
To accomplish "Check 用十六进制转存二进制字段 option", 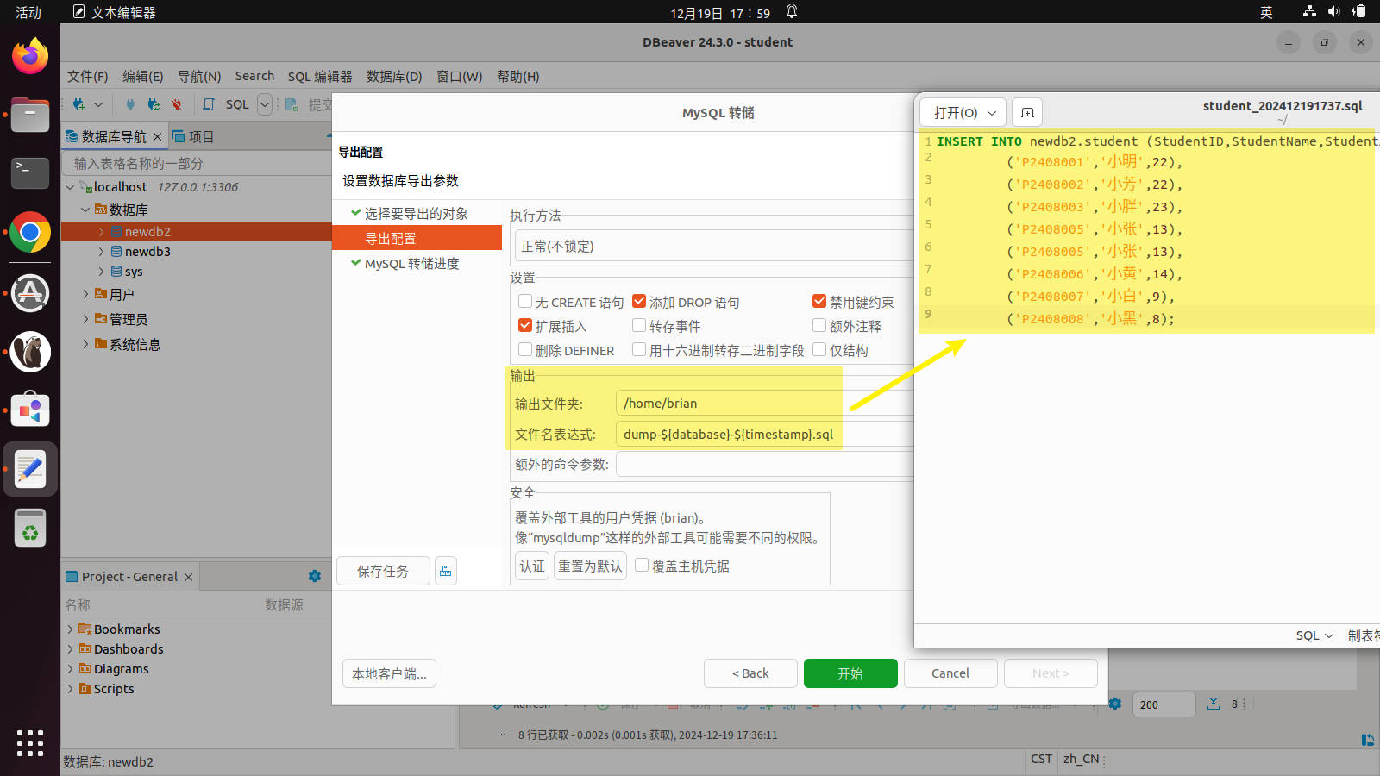I will tap(639, 349).
